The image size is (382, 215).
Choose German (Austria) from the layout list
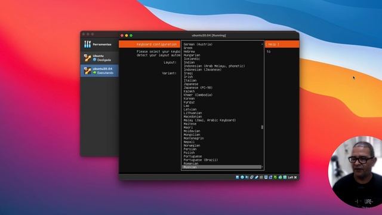(x=198, y=44)
